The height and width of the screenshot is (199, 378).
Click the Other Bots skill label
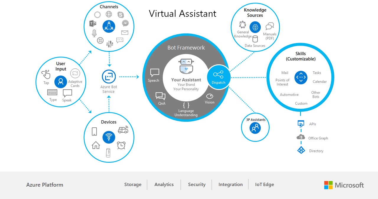pyautogui.click(x=316, y=95)
